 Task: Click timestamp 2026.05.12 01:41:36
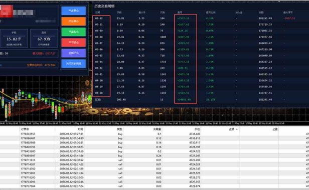(72, 155)
